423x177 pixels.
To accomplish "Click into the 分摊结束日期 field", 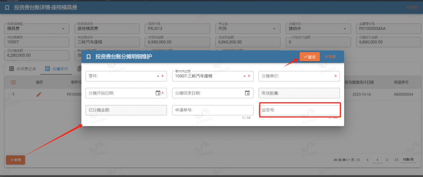I will coord(213,93).
